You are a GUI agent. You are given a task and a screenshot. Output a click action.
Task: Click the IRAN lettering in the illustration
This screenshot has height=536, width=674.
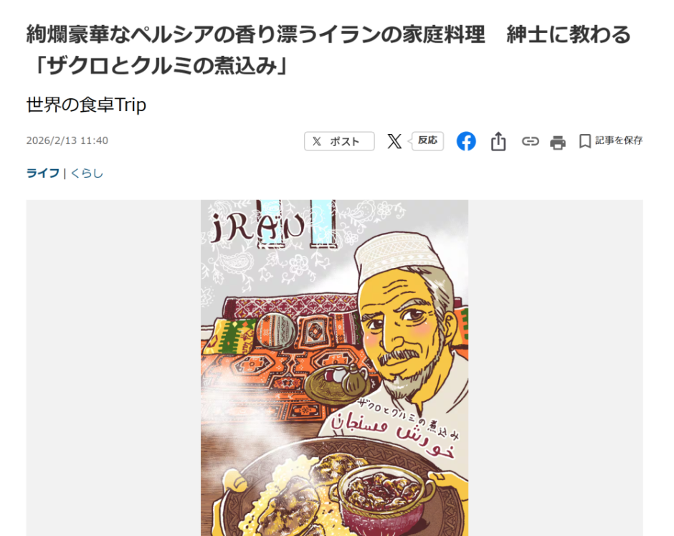point(258,226)
